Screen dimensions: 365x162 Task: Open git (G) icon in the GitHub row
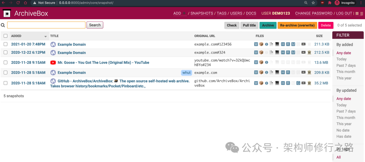coord(298,83)
